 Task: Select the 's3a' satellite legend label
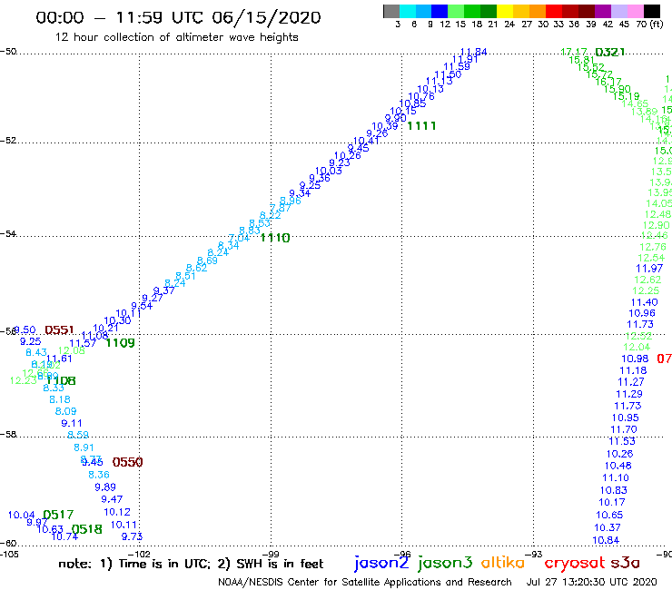625,563
